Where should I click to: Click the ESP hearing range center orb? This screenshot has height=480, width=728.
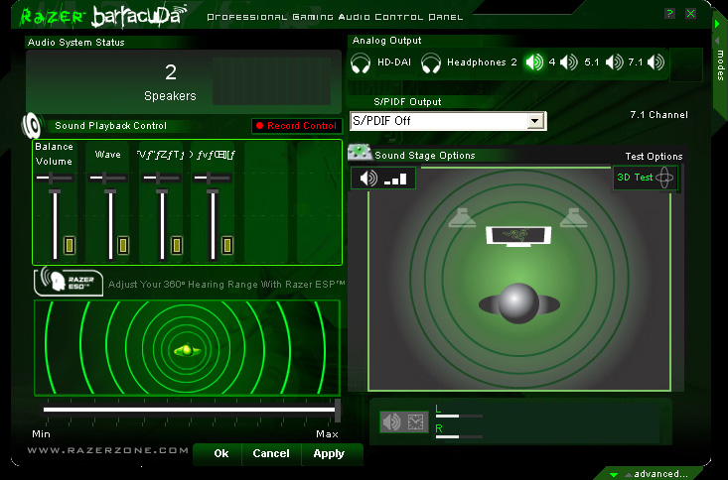[187, 350]
